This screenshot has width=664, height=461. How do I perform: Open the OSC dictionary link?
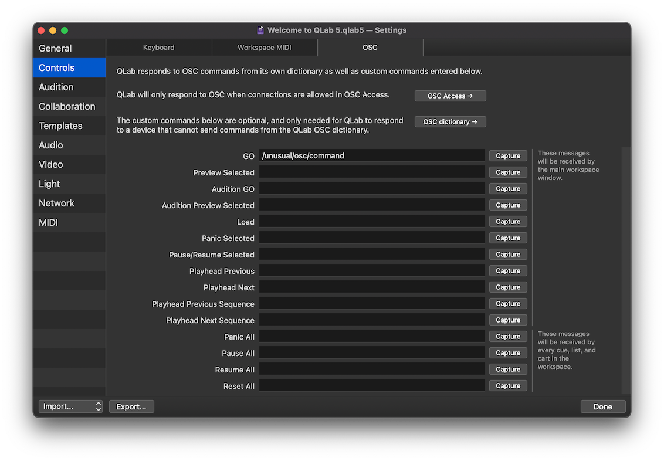click(450, 121)
